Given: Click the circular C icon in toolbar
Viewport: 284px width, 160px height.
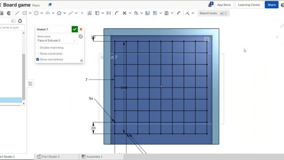Looking at the screenshot, I should tap(9, 13).
